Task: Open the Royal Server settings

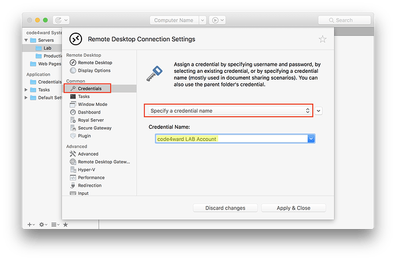Action: 92,120
